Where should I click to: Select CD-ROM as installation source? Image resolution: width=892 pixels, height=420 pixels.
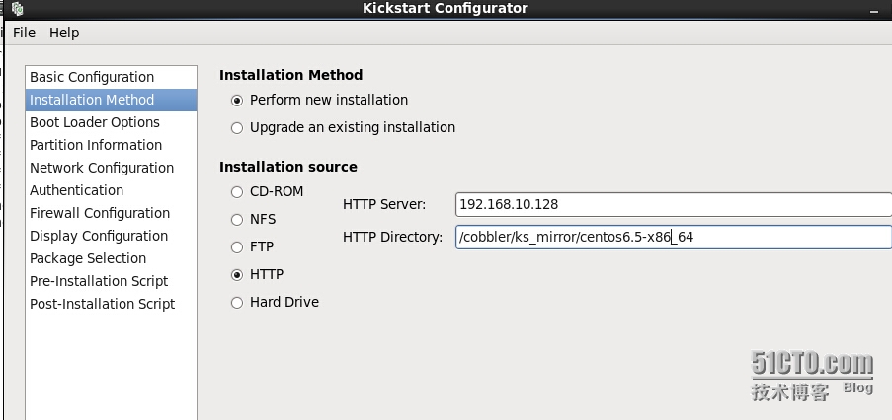(x=237, y=192)
